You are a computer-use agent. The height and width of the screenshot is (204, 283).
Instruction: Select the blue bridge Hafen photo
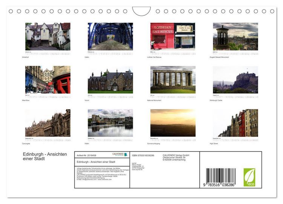110,37
